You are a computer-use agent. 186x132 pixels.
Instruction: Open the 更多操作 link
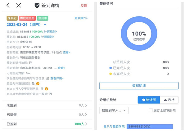pos(81,18)
